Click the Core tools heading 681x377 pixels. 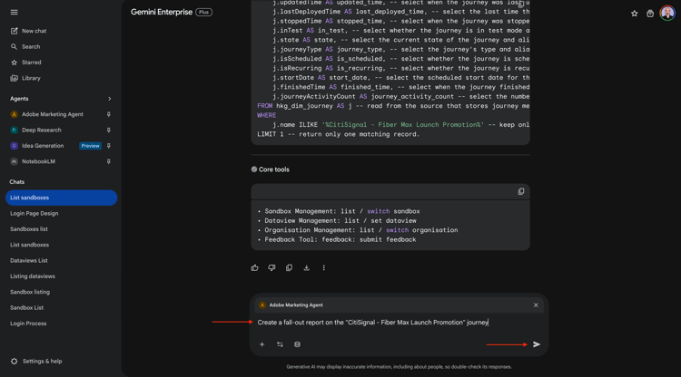tap(273, 169)
